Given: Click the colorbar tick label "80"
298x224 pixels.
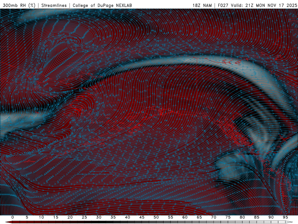Looking at the screenshot, I should click(242, 217).
